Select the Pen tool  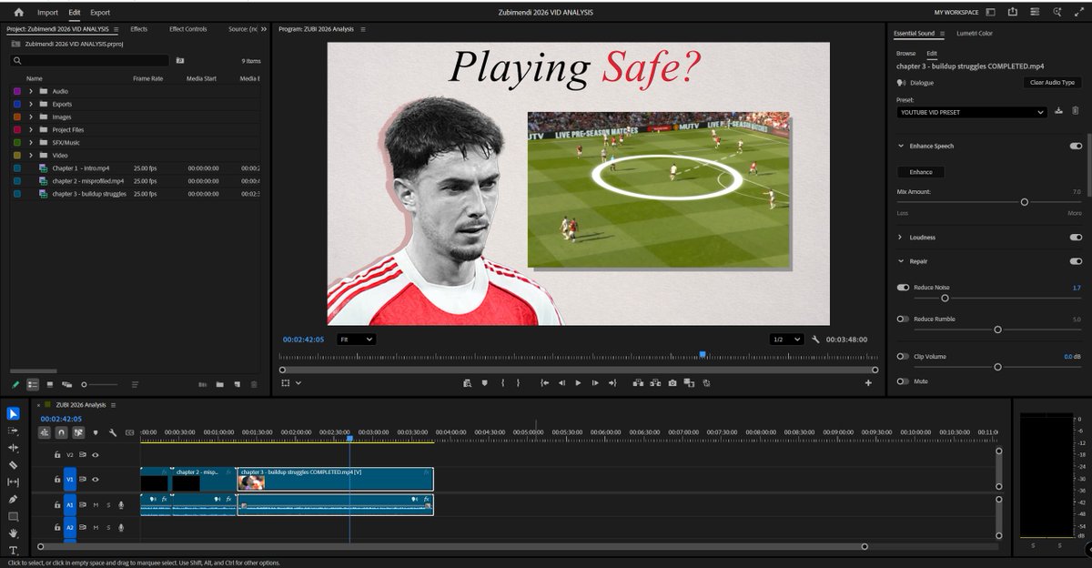(x=13, y=499)
